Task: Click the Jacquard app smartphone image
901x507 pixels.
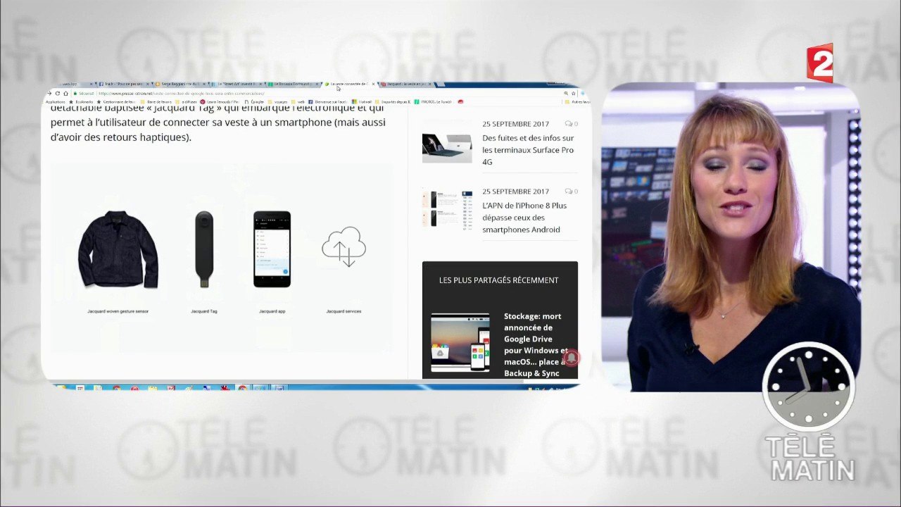Action: coord(272,249)
